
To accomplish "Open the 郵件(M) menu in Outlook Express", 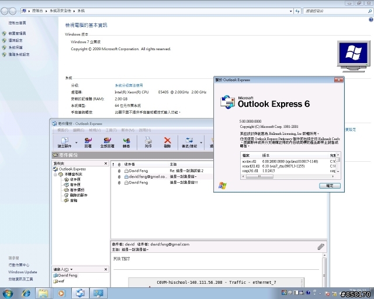I will pos(128,130).
